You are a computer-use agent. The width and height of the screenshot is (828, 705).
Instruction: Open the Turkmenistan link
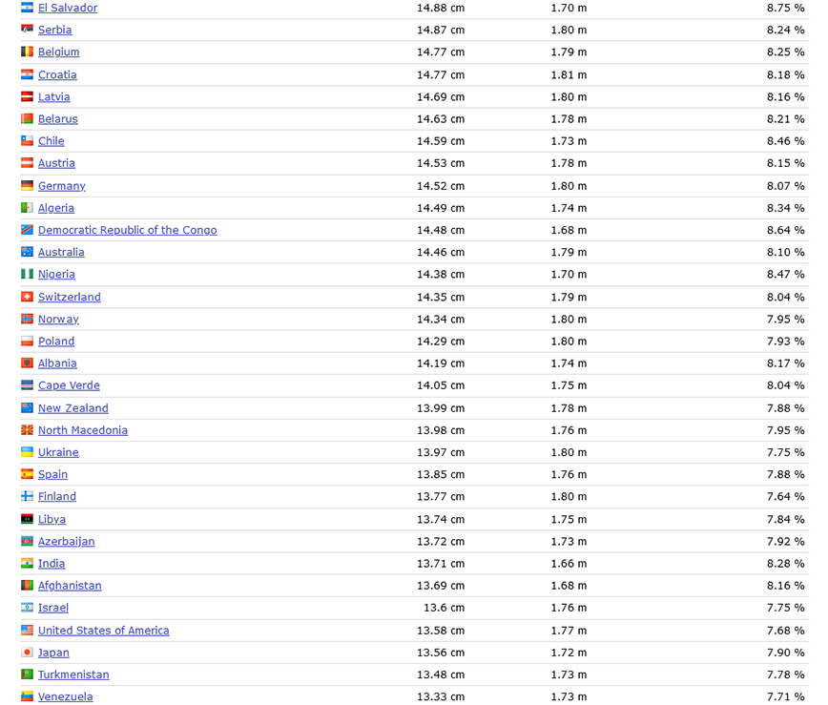coord(73,674)
